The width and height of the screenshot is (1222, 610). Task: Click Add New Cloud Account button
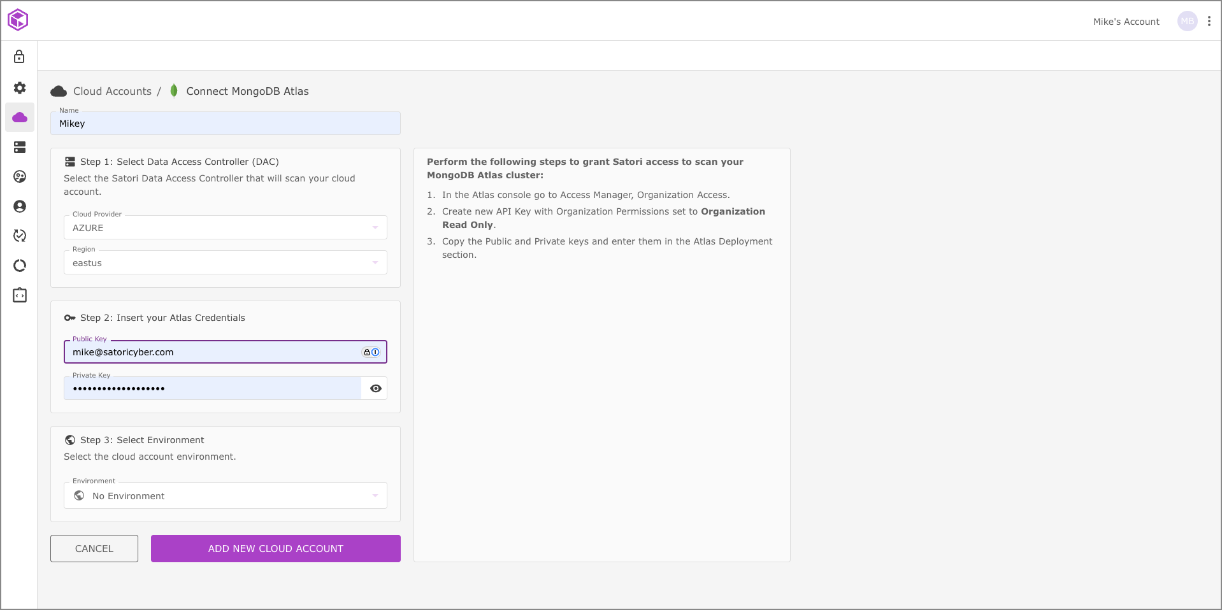click(275, 549)
